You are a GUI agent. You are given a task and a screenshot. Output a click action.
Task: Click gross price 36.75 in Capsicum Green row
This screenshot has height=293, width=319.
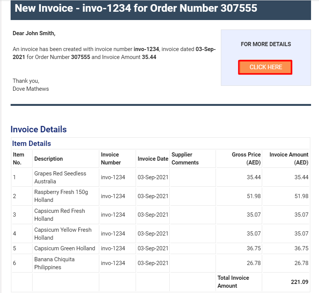[x=254, y=248]
